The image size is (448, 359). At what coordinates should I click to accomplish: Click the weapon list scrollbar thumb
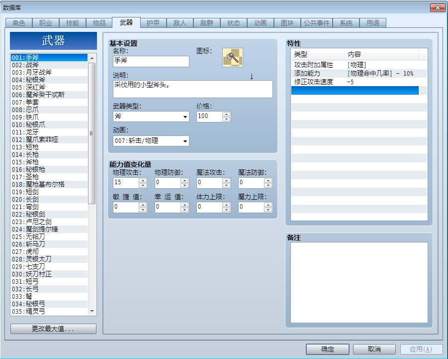92,133
